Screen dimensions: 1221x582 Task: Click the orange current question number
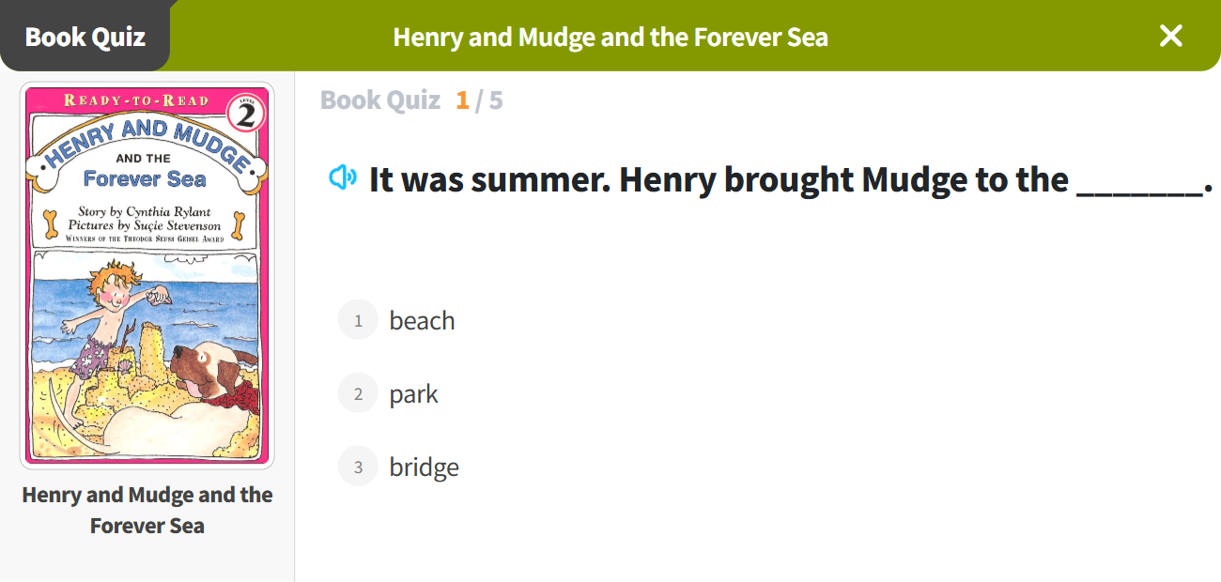[x=462, y=100]
